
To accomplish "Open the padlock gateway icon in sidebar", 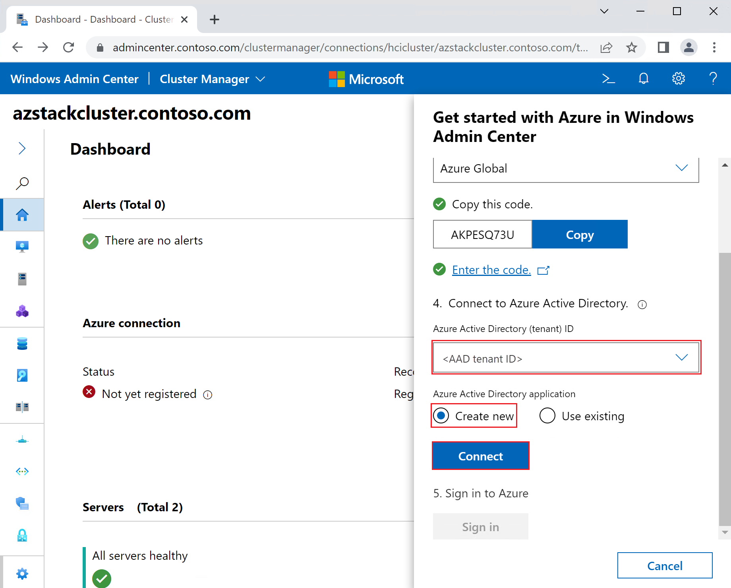I will pyautogui.click(x=22, y=536).
